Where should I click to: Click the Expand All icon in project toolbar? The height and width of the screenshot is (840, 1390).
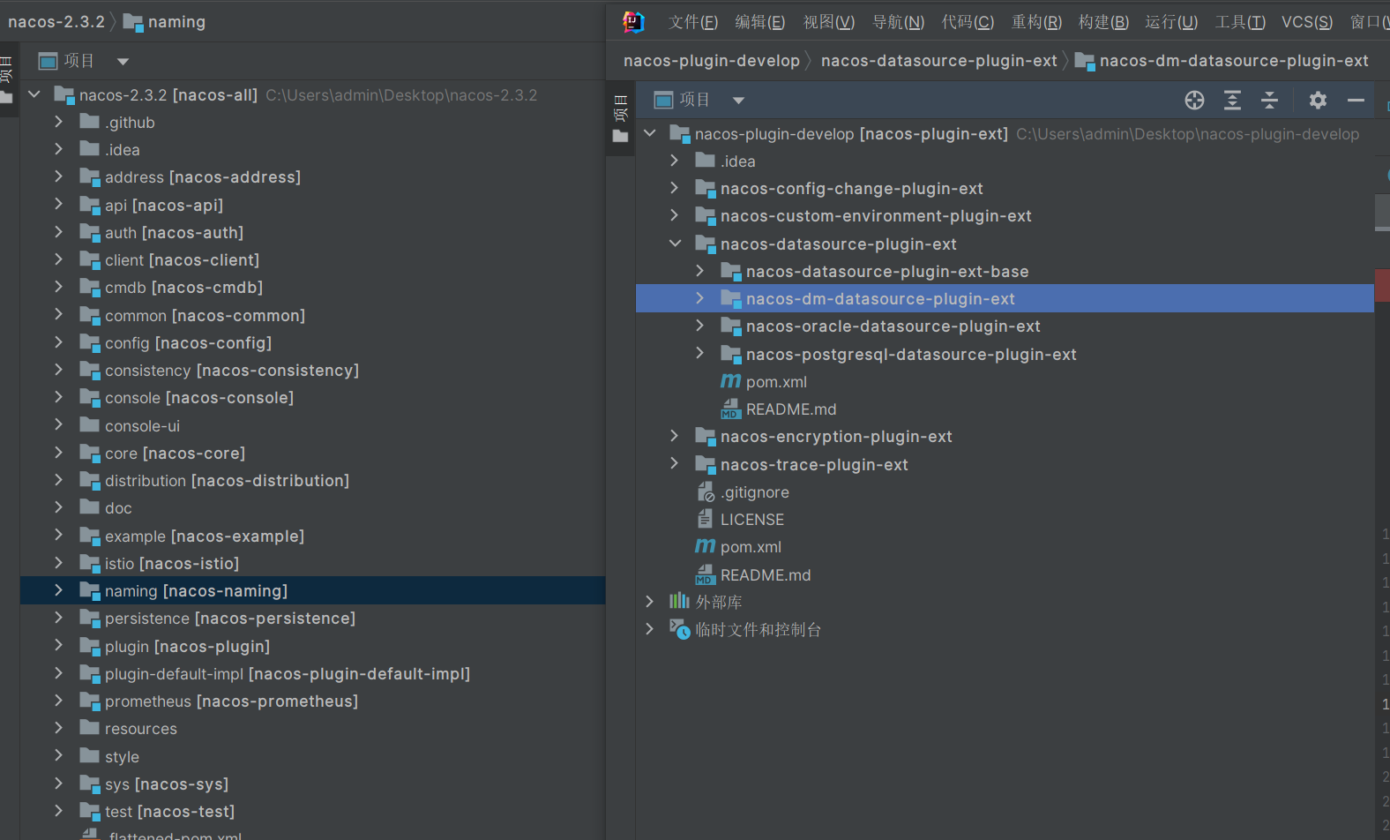1232,101
